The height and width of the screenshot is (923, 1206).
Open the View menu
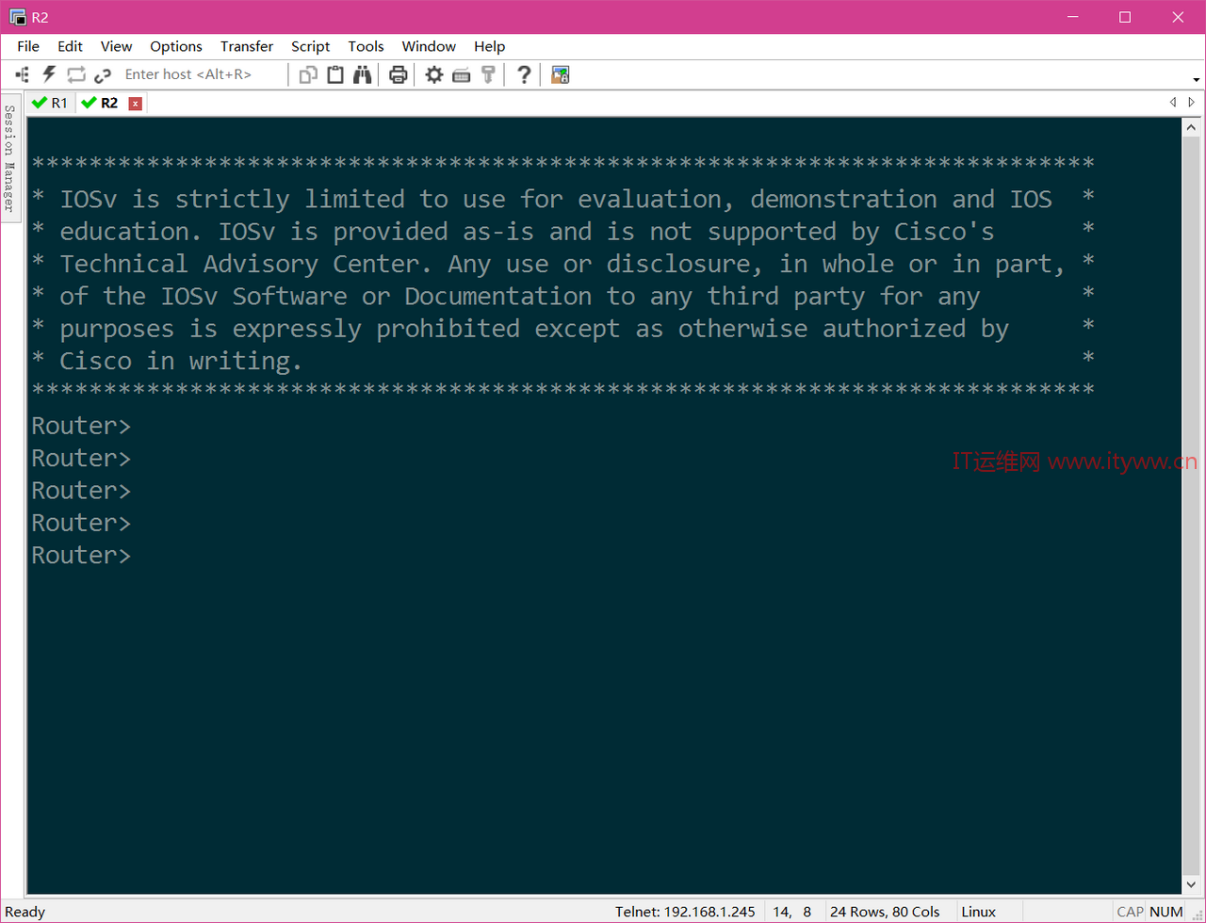tap(116, 46)
